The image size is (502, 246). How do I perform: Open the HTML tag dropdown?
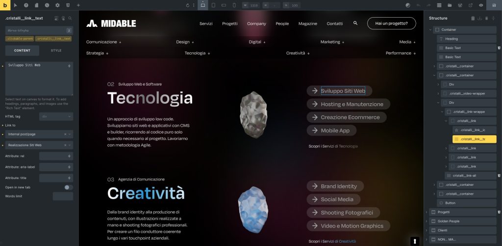point(56,116)
